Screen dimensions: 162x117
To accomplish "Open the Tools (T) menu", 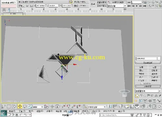I will coord(22,111).
